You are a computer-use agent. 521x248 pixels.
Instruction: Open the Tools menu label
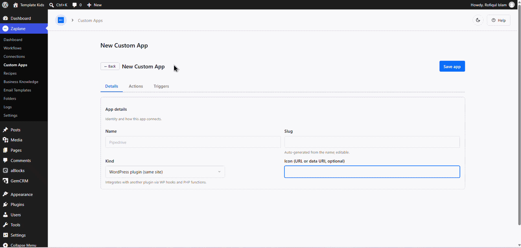click(15, 225)
